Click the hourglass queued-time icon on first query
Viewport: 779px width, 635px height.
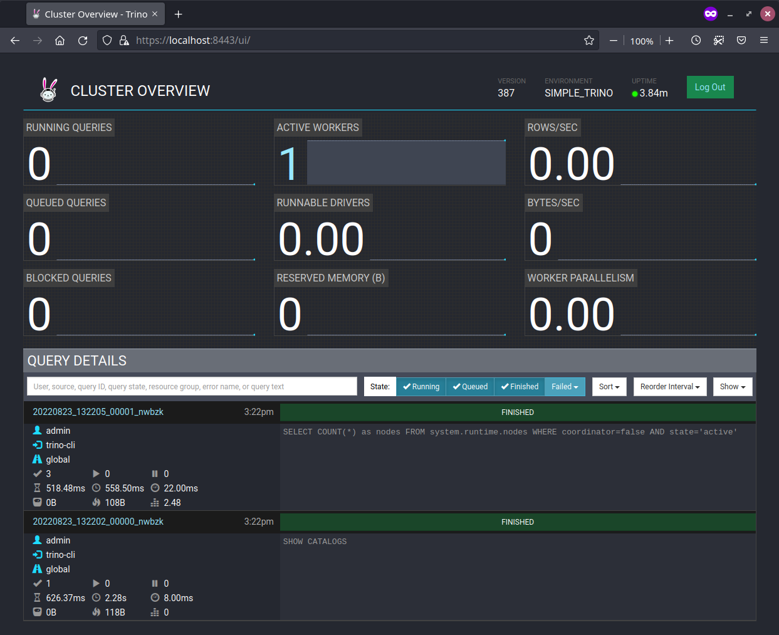38,488
